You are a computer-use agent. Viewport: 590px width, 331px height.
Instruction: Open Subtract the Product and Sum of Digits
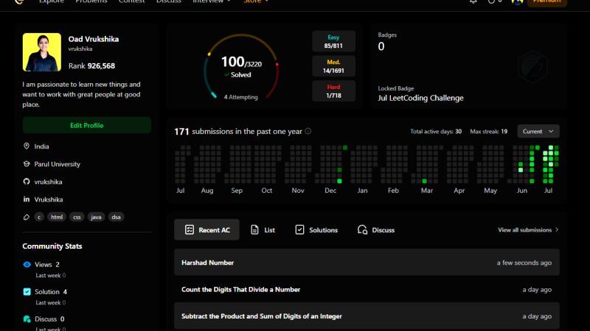pos(367,316)
